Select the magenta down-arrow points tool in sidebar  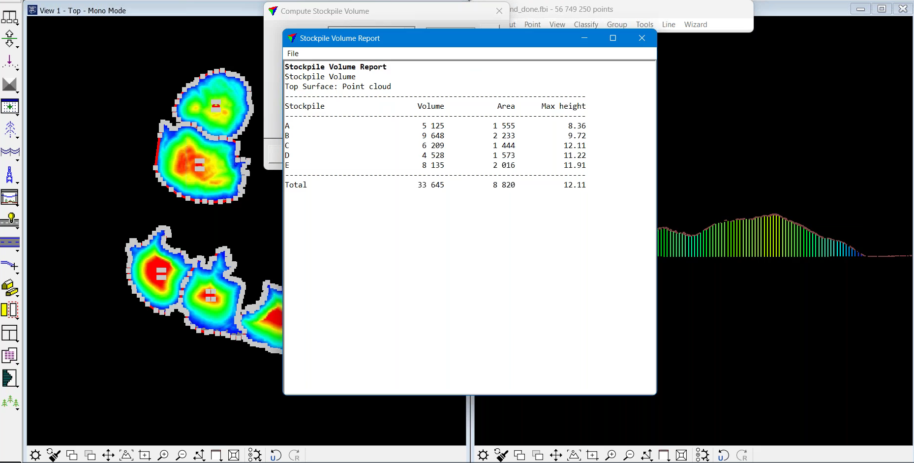click(10, 62)
